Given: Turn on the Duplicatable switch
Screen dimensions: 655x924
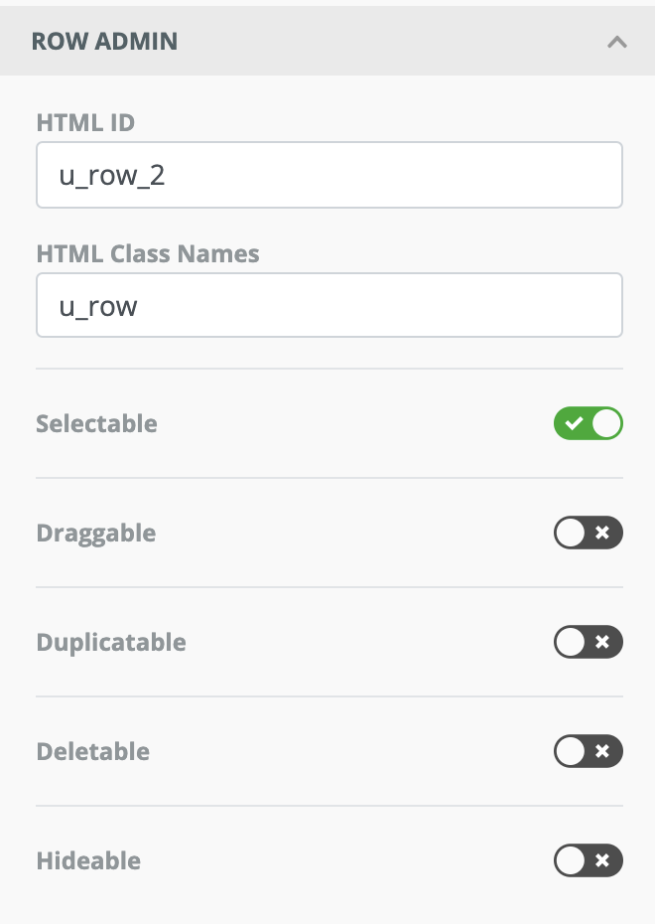Looking at the screenshot, I should [x=589, y=642].
